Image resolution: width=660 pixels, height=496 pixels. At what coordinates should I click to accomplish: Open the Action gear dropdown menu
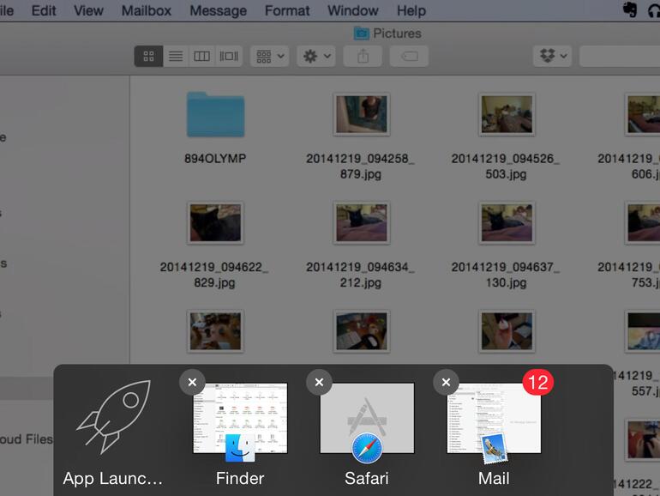pos(316,56)
